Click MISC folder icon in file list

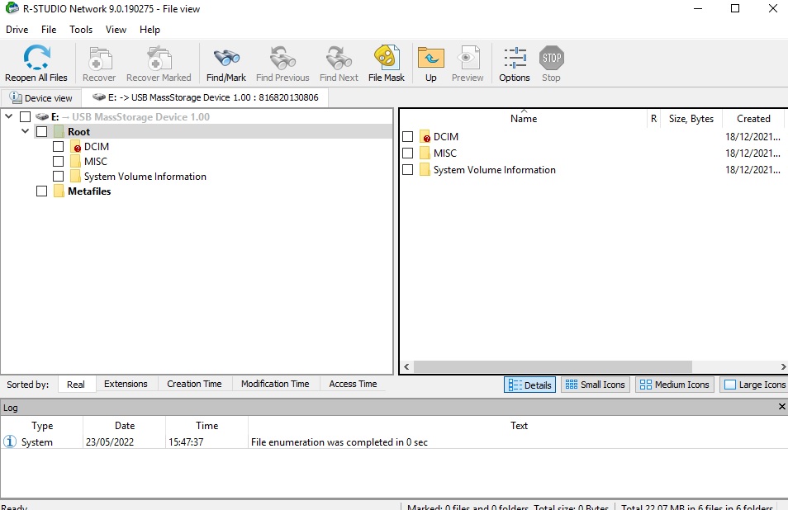point(425,153)
